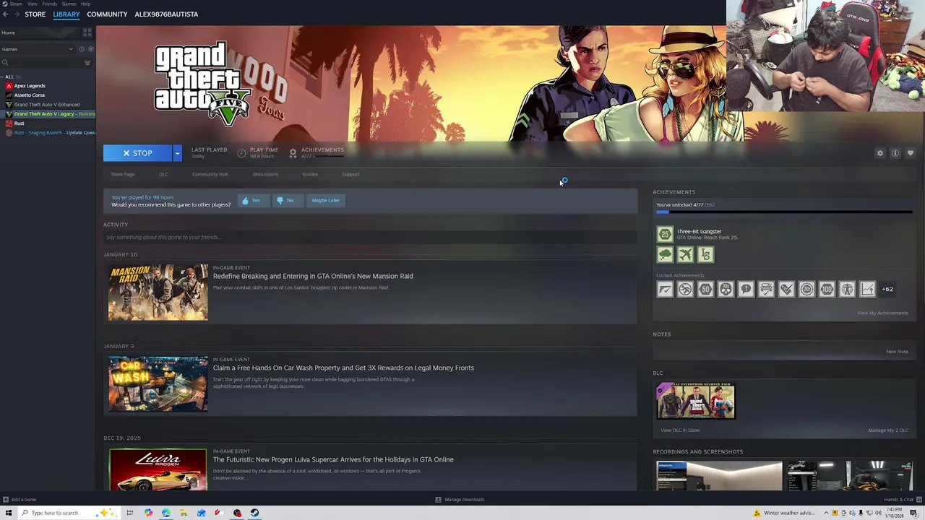Select Apex Legends in library list

(x=30, y=86)
